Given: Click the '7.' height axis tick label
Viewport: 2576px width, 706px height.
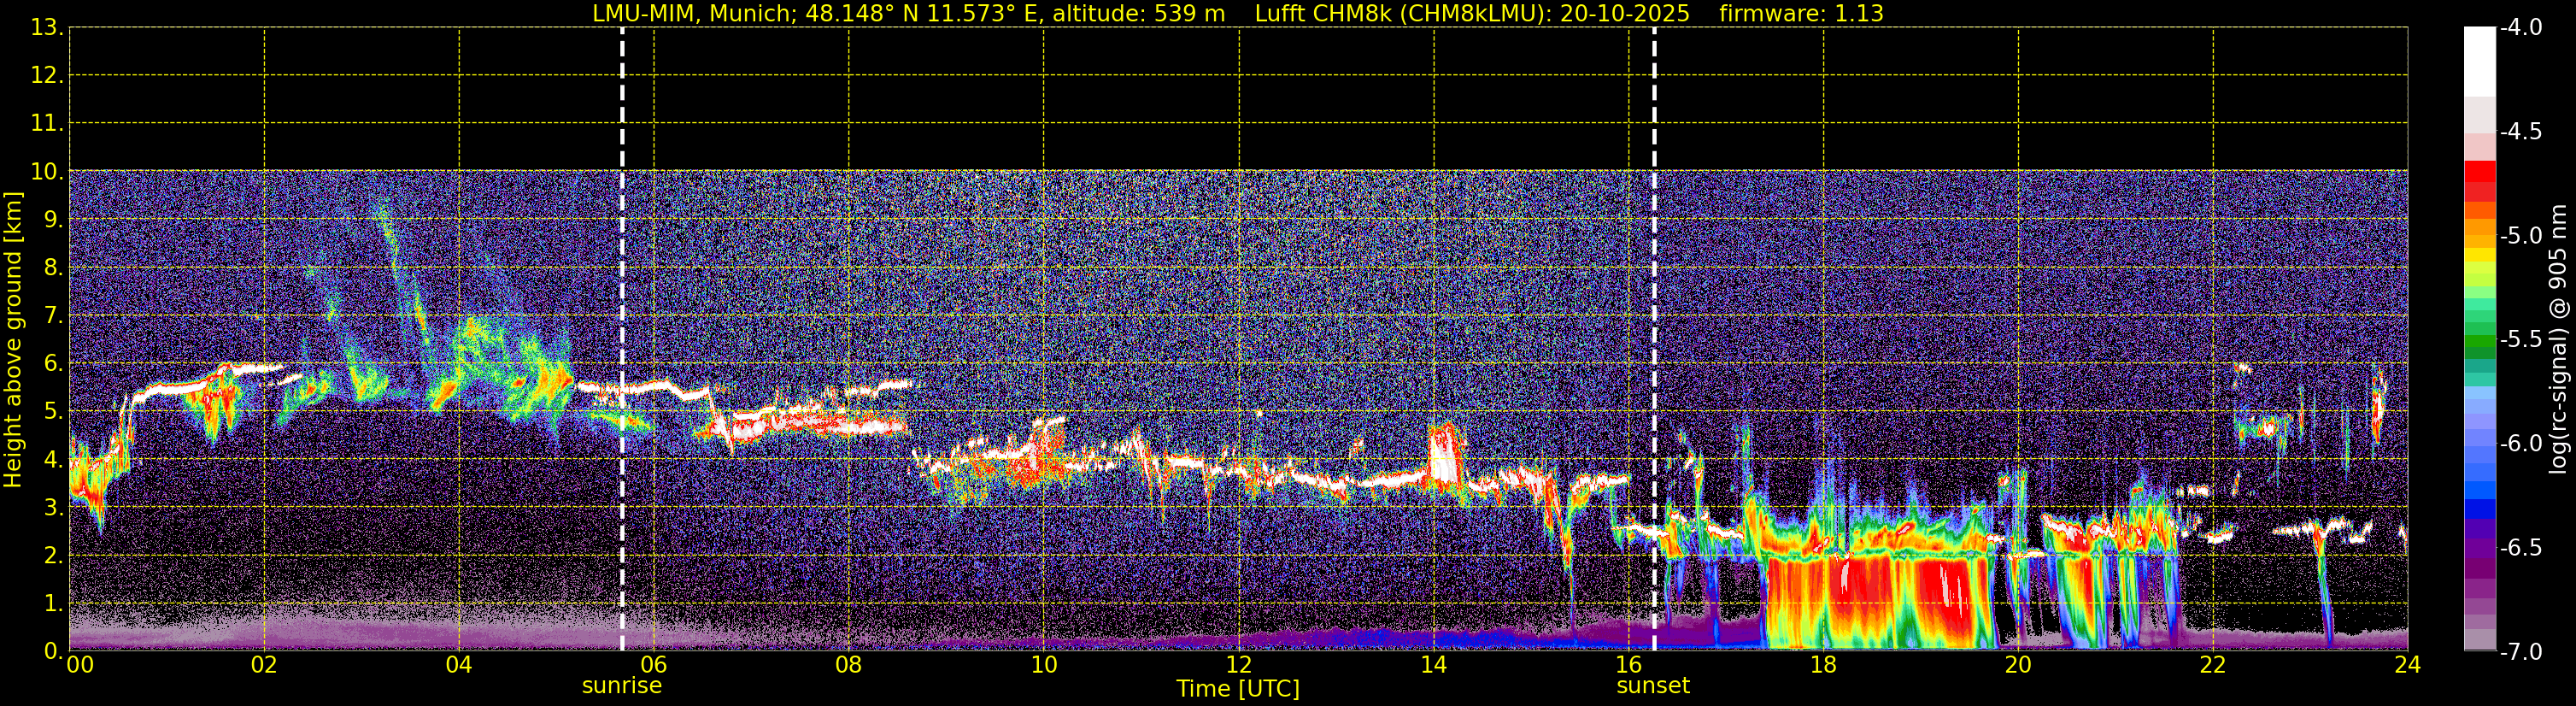Looking at the screenshot, I should tap(53, 316).
